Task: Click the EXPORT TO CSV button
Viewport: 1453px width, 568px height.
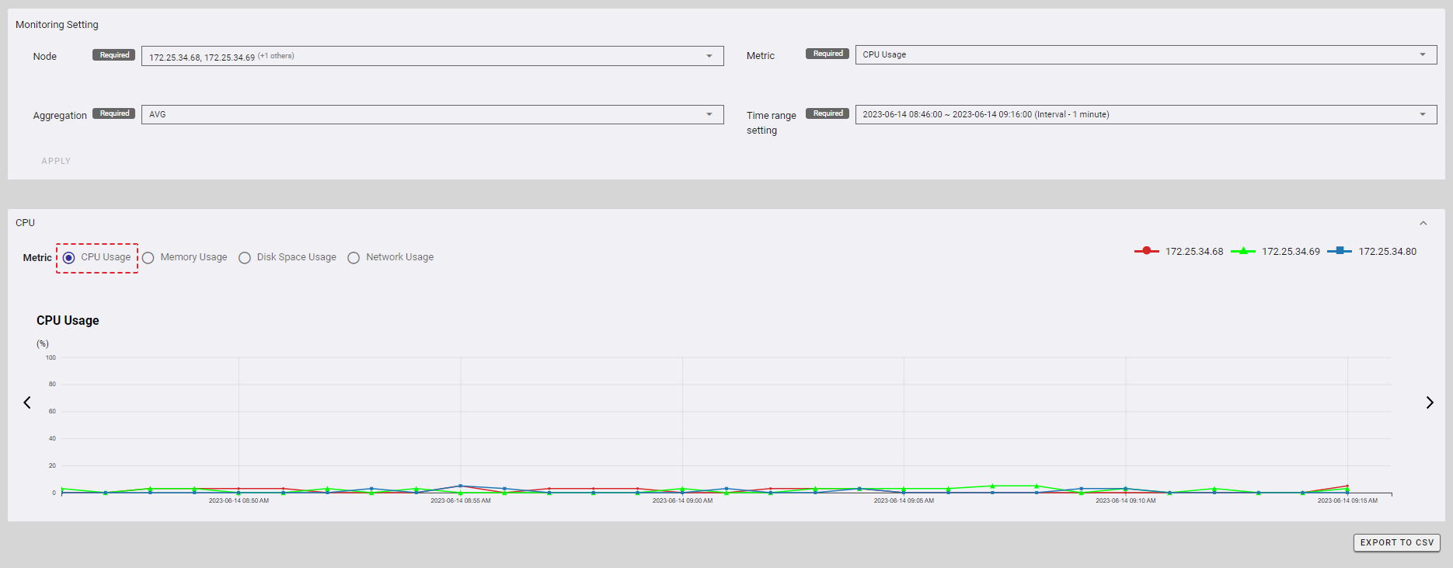Action: [1396, 542]
